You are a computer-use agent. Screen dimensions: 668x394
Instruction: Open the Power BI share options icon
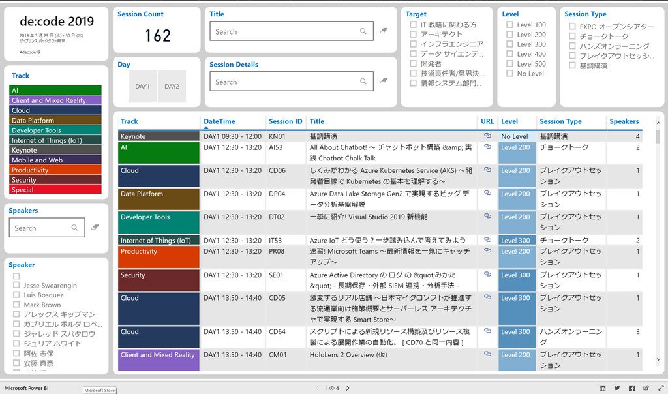[x=647, y=387]
